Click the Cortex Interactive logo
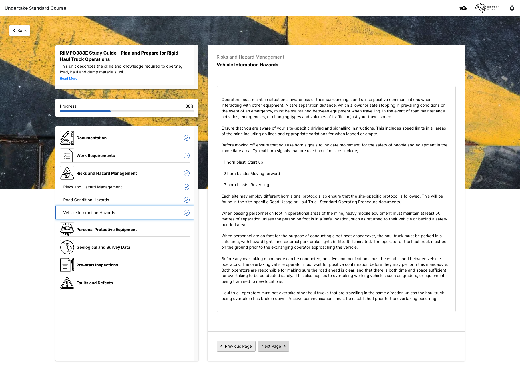520x370 pixels. 487,8
